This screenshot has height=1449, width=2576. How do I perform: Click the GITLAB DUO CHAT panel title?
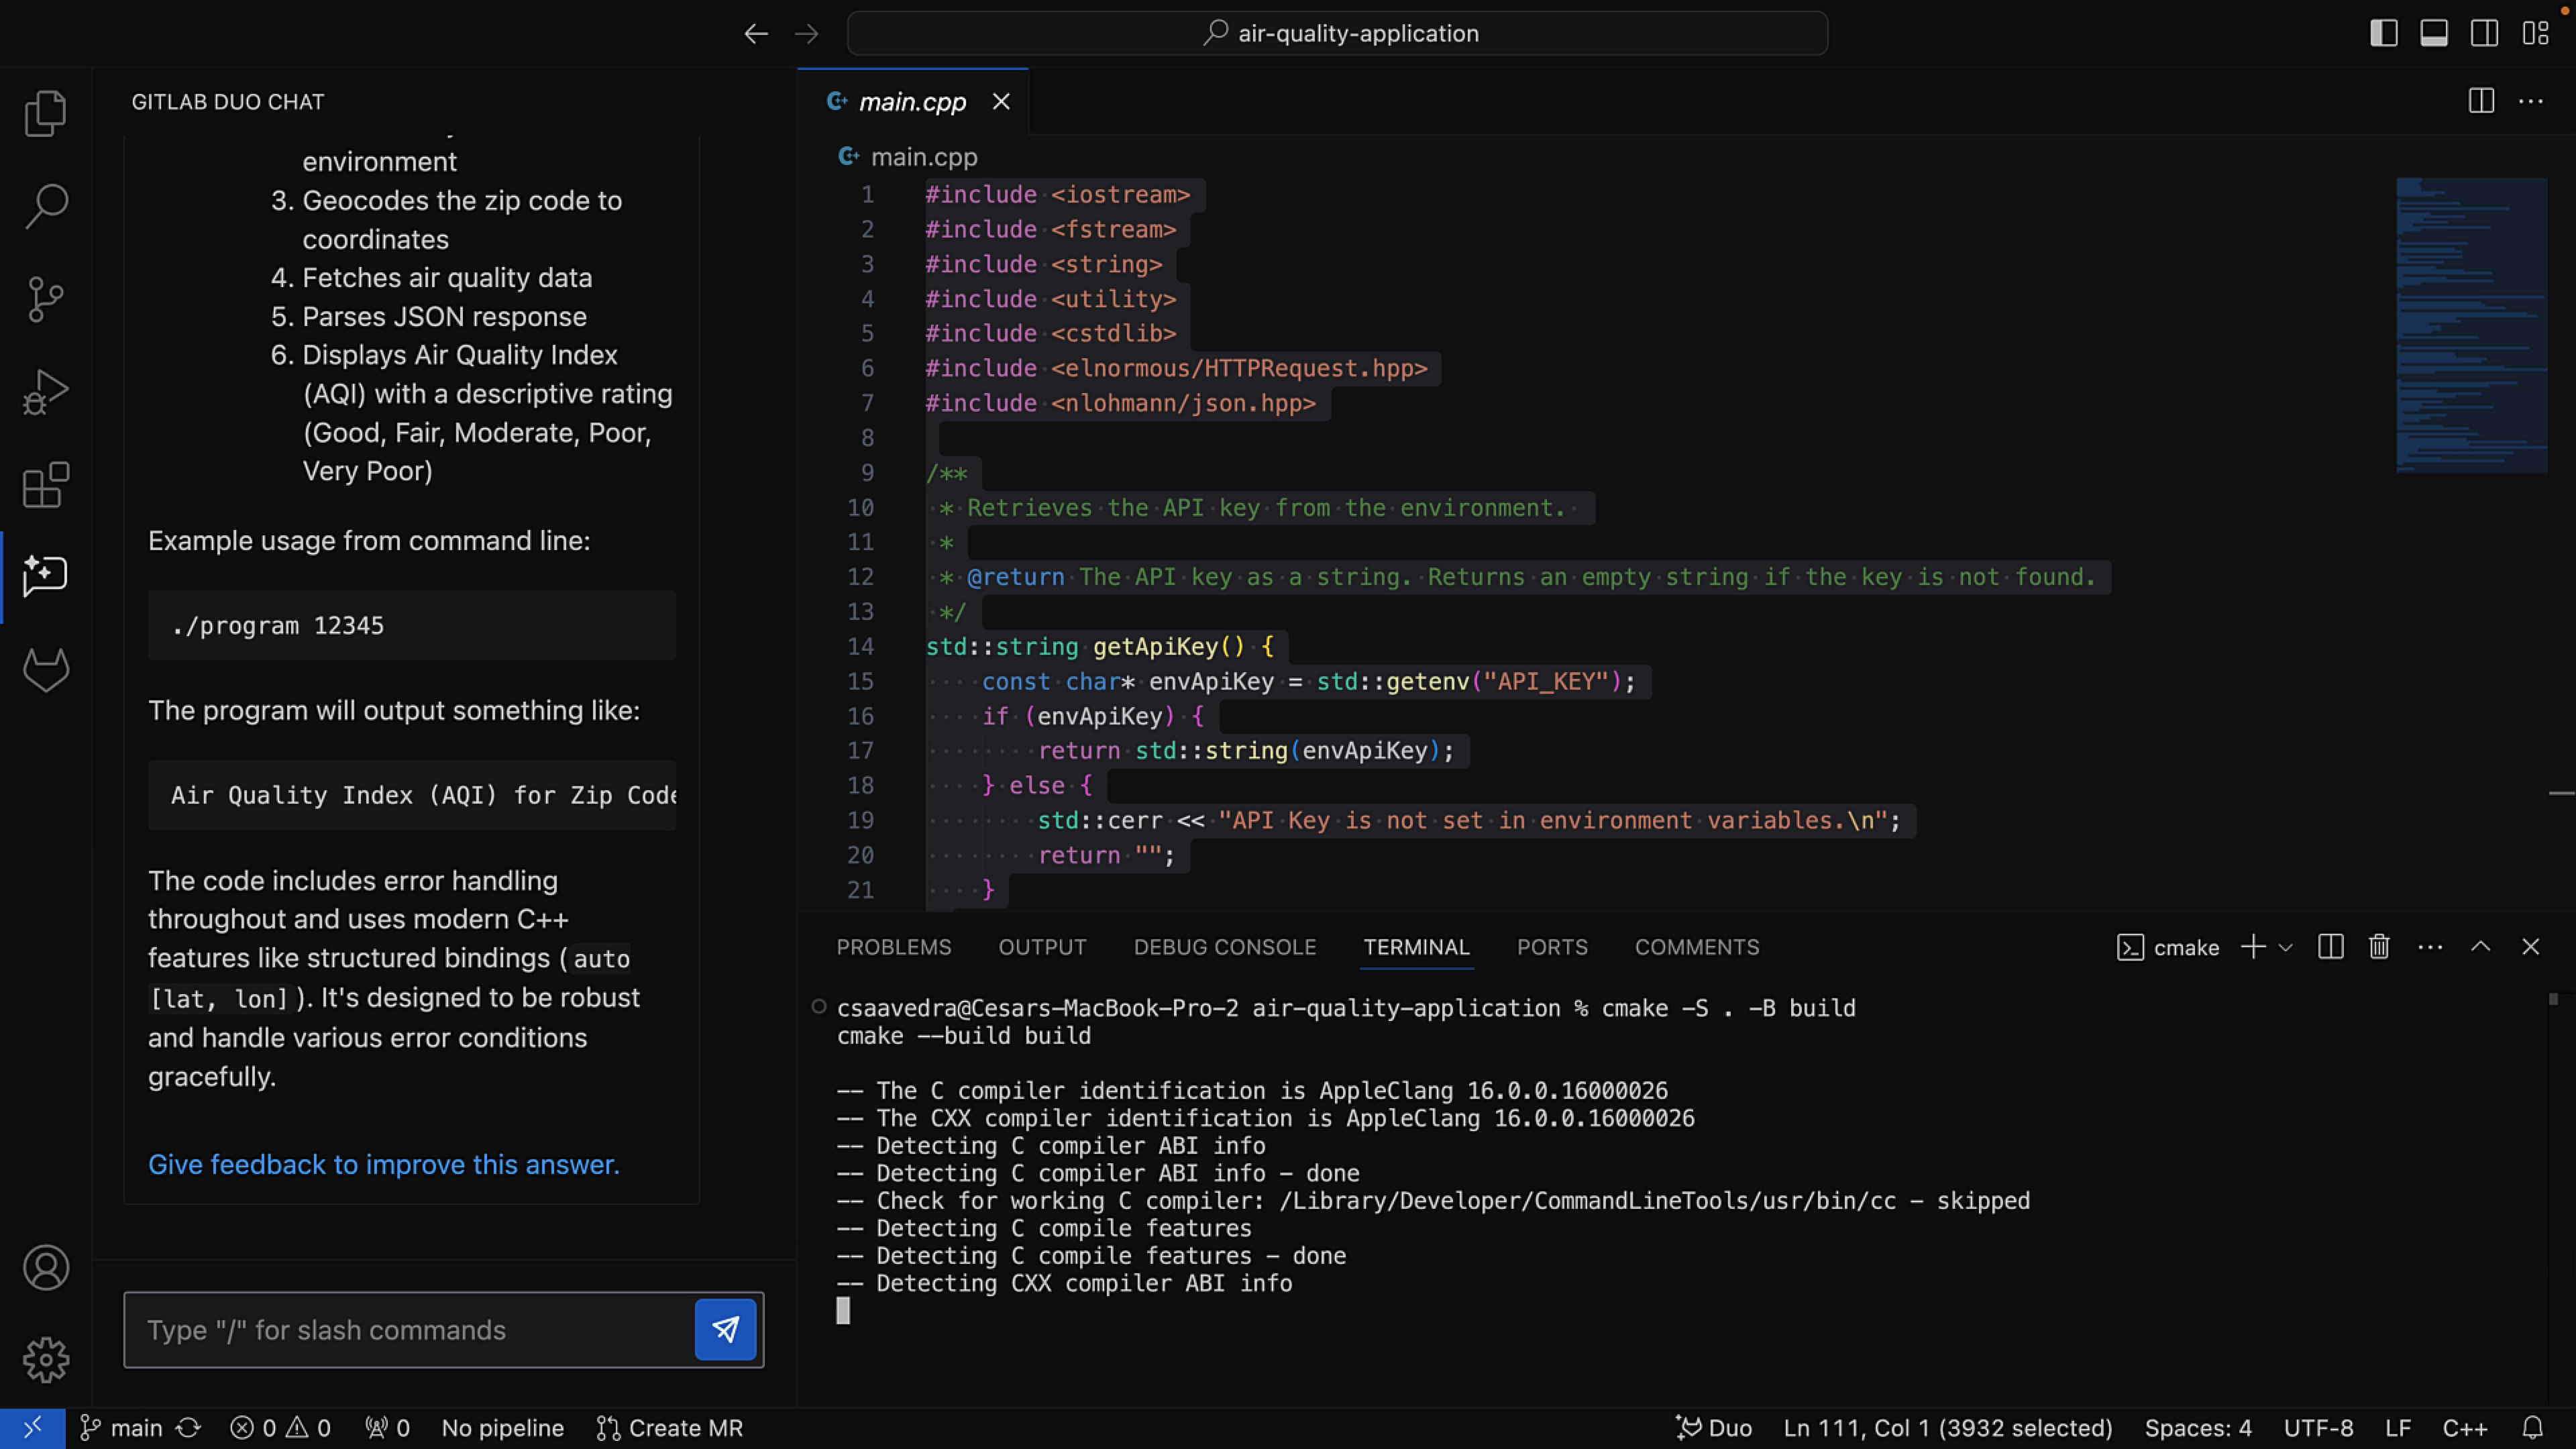[228, 101]
